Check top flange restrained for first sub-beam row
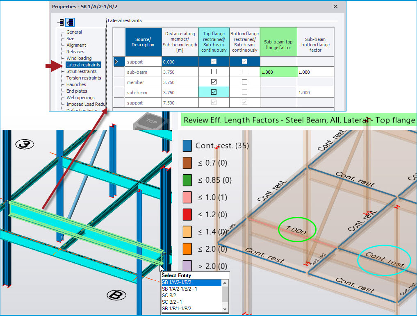Screen dimensions: 417x316 coord(214,72)
